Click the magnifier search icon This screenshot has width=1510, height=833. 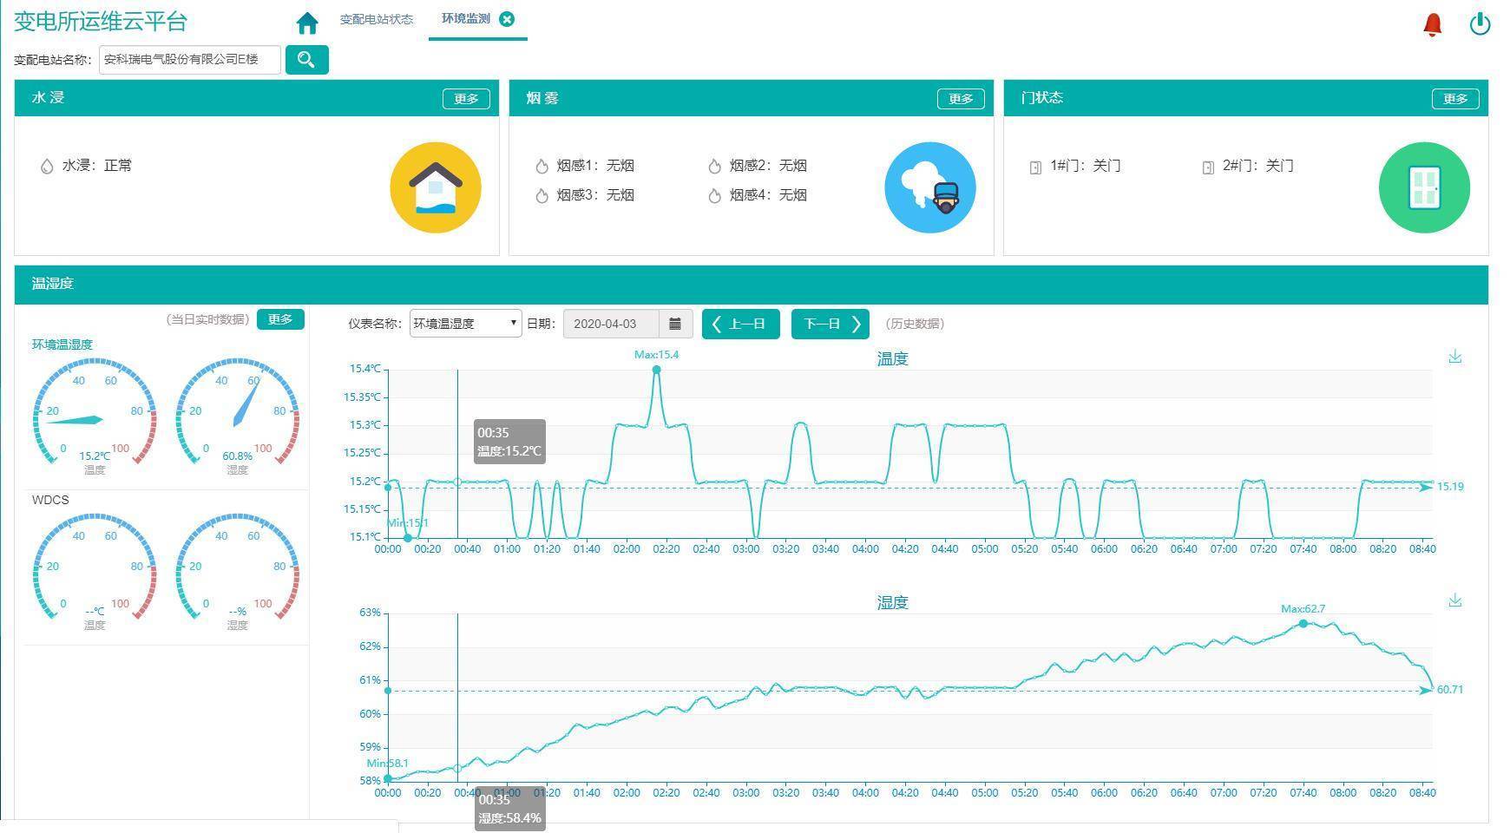point(306,60)
